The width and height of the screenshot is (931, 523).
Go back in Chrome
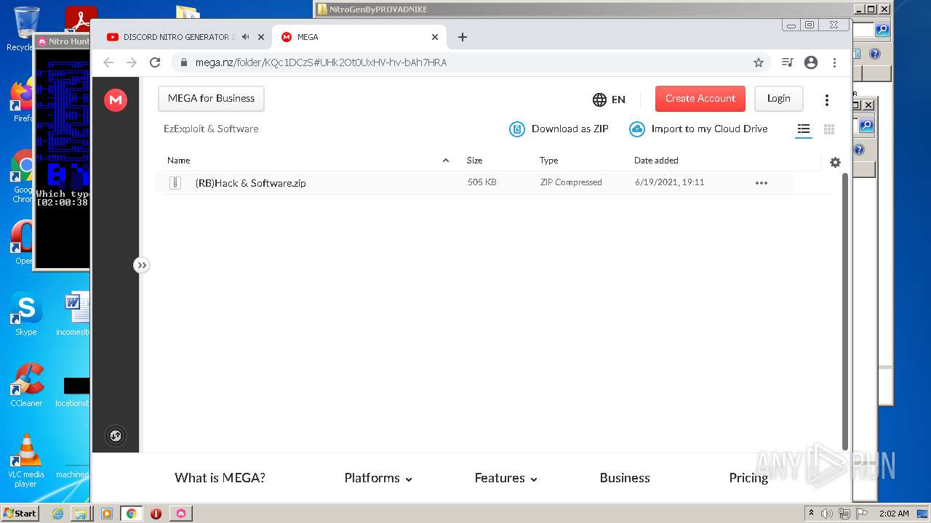click(108, 62)
